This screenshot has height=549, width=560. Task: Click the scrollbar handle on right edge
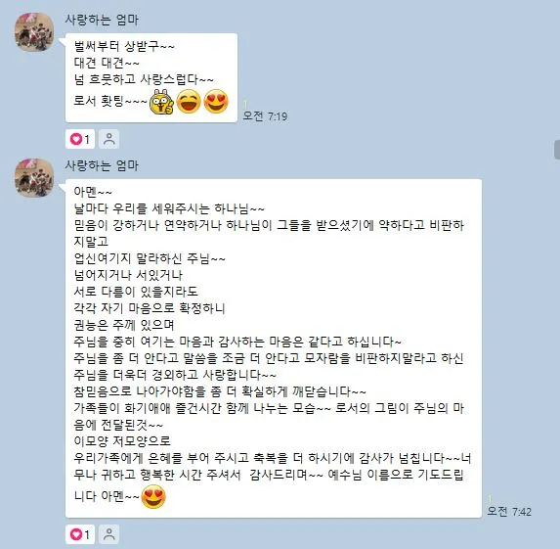(x=557, y=150)
